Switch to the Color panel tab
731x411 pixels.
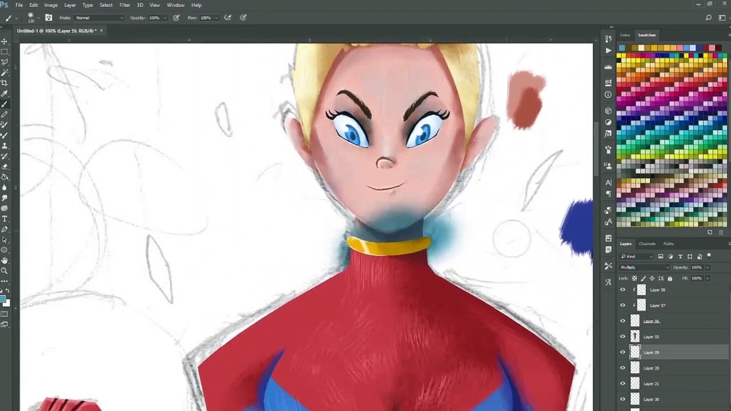pyautogui.click(x=625, y=35)
